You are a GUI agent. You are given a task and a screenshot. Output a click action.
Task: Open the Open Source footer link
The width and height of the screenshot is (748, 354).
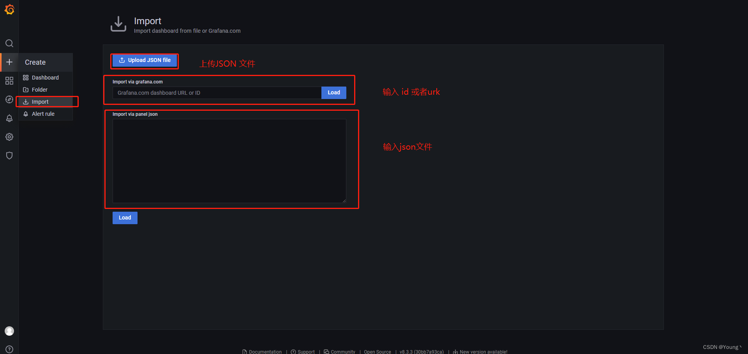tap(378, 352)
